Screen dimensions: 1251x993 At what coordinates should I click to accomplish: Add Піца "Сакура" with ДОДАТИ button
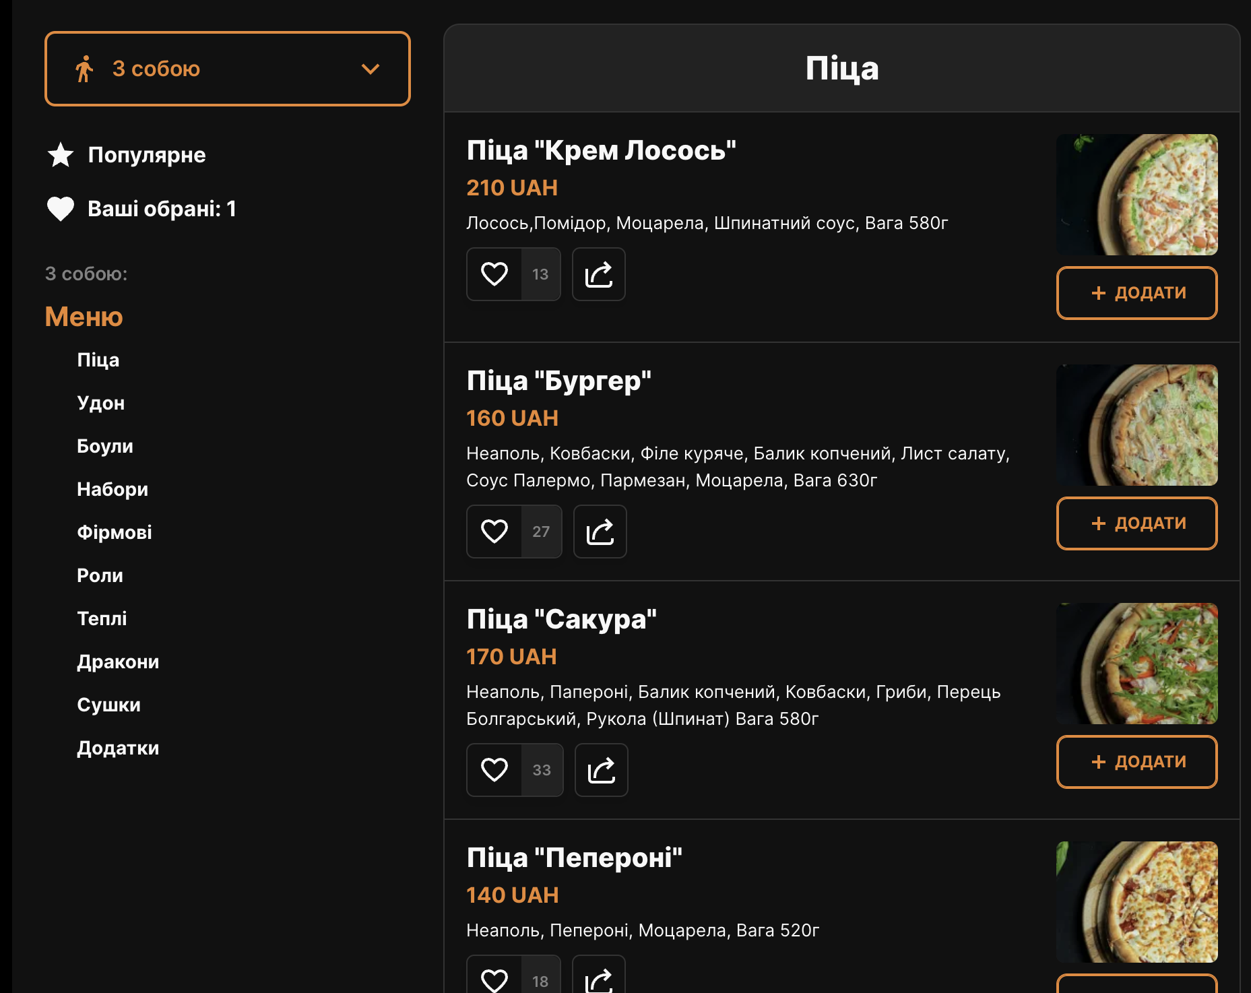pos(1137,762)
